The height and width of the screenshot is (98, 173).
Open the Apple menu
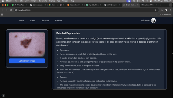click(3, 1)
